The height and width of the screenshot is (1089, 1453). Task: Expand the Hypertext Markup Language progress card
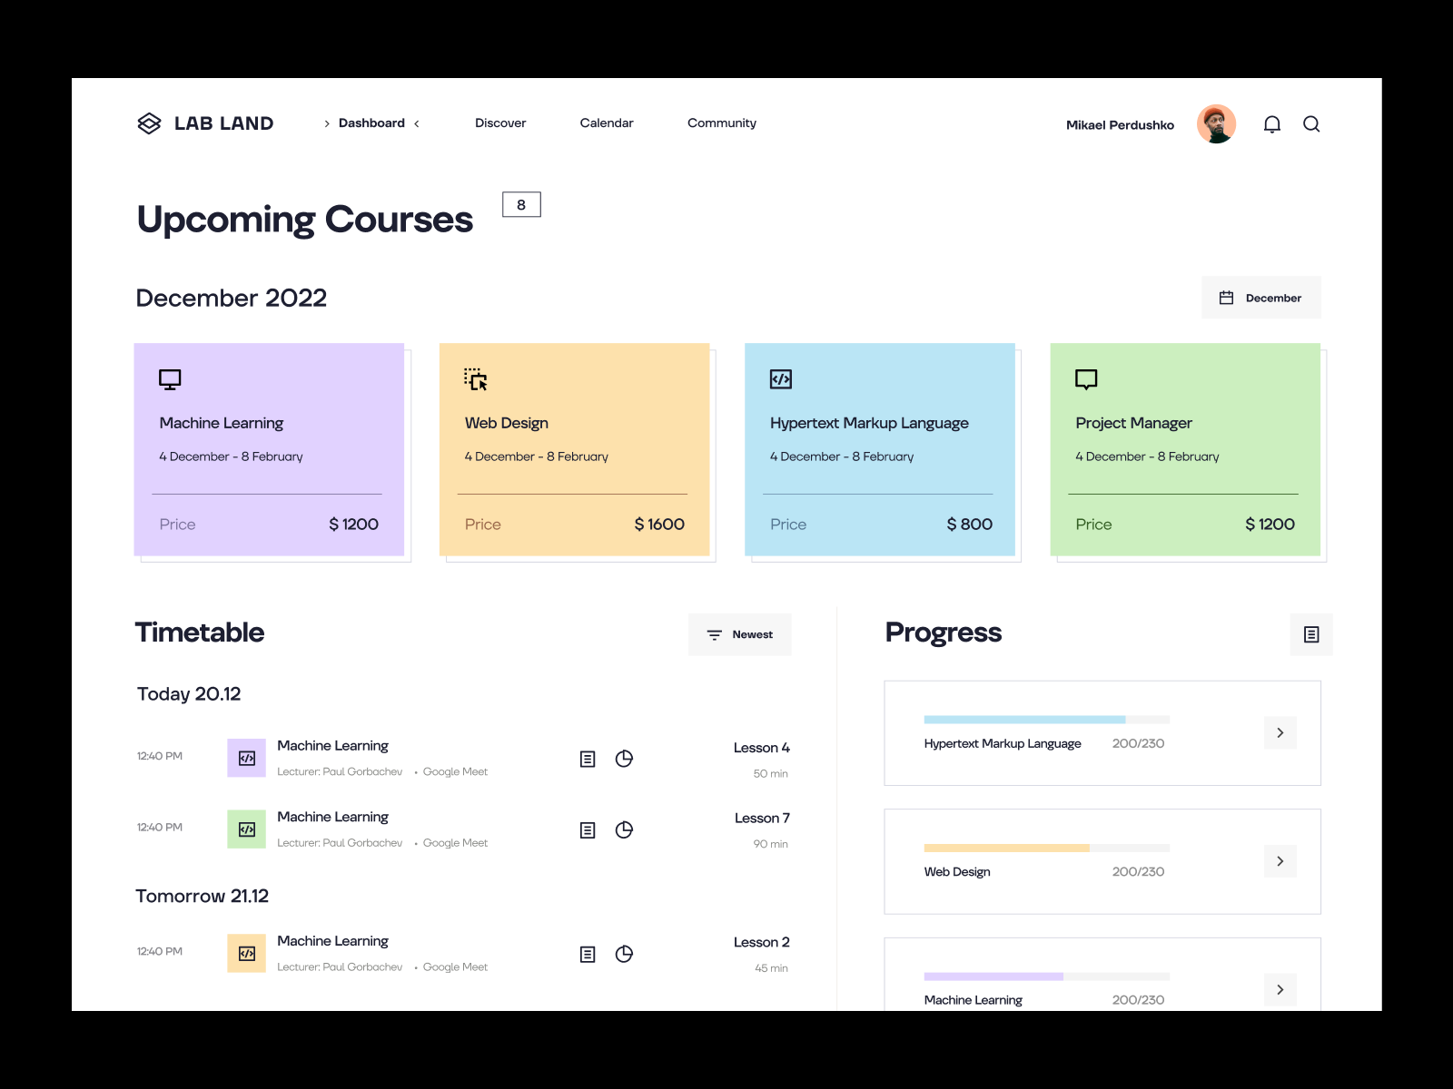pos(1280,732)
